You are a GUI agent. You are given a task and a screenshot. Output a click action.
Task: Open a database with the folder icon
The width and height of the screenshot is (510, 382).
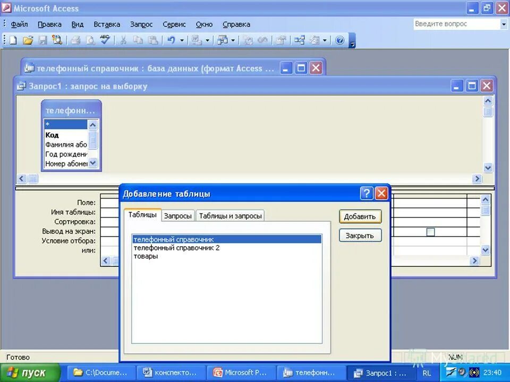click(x=28, y=40)
